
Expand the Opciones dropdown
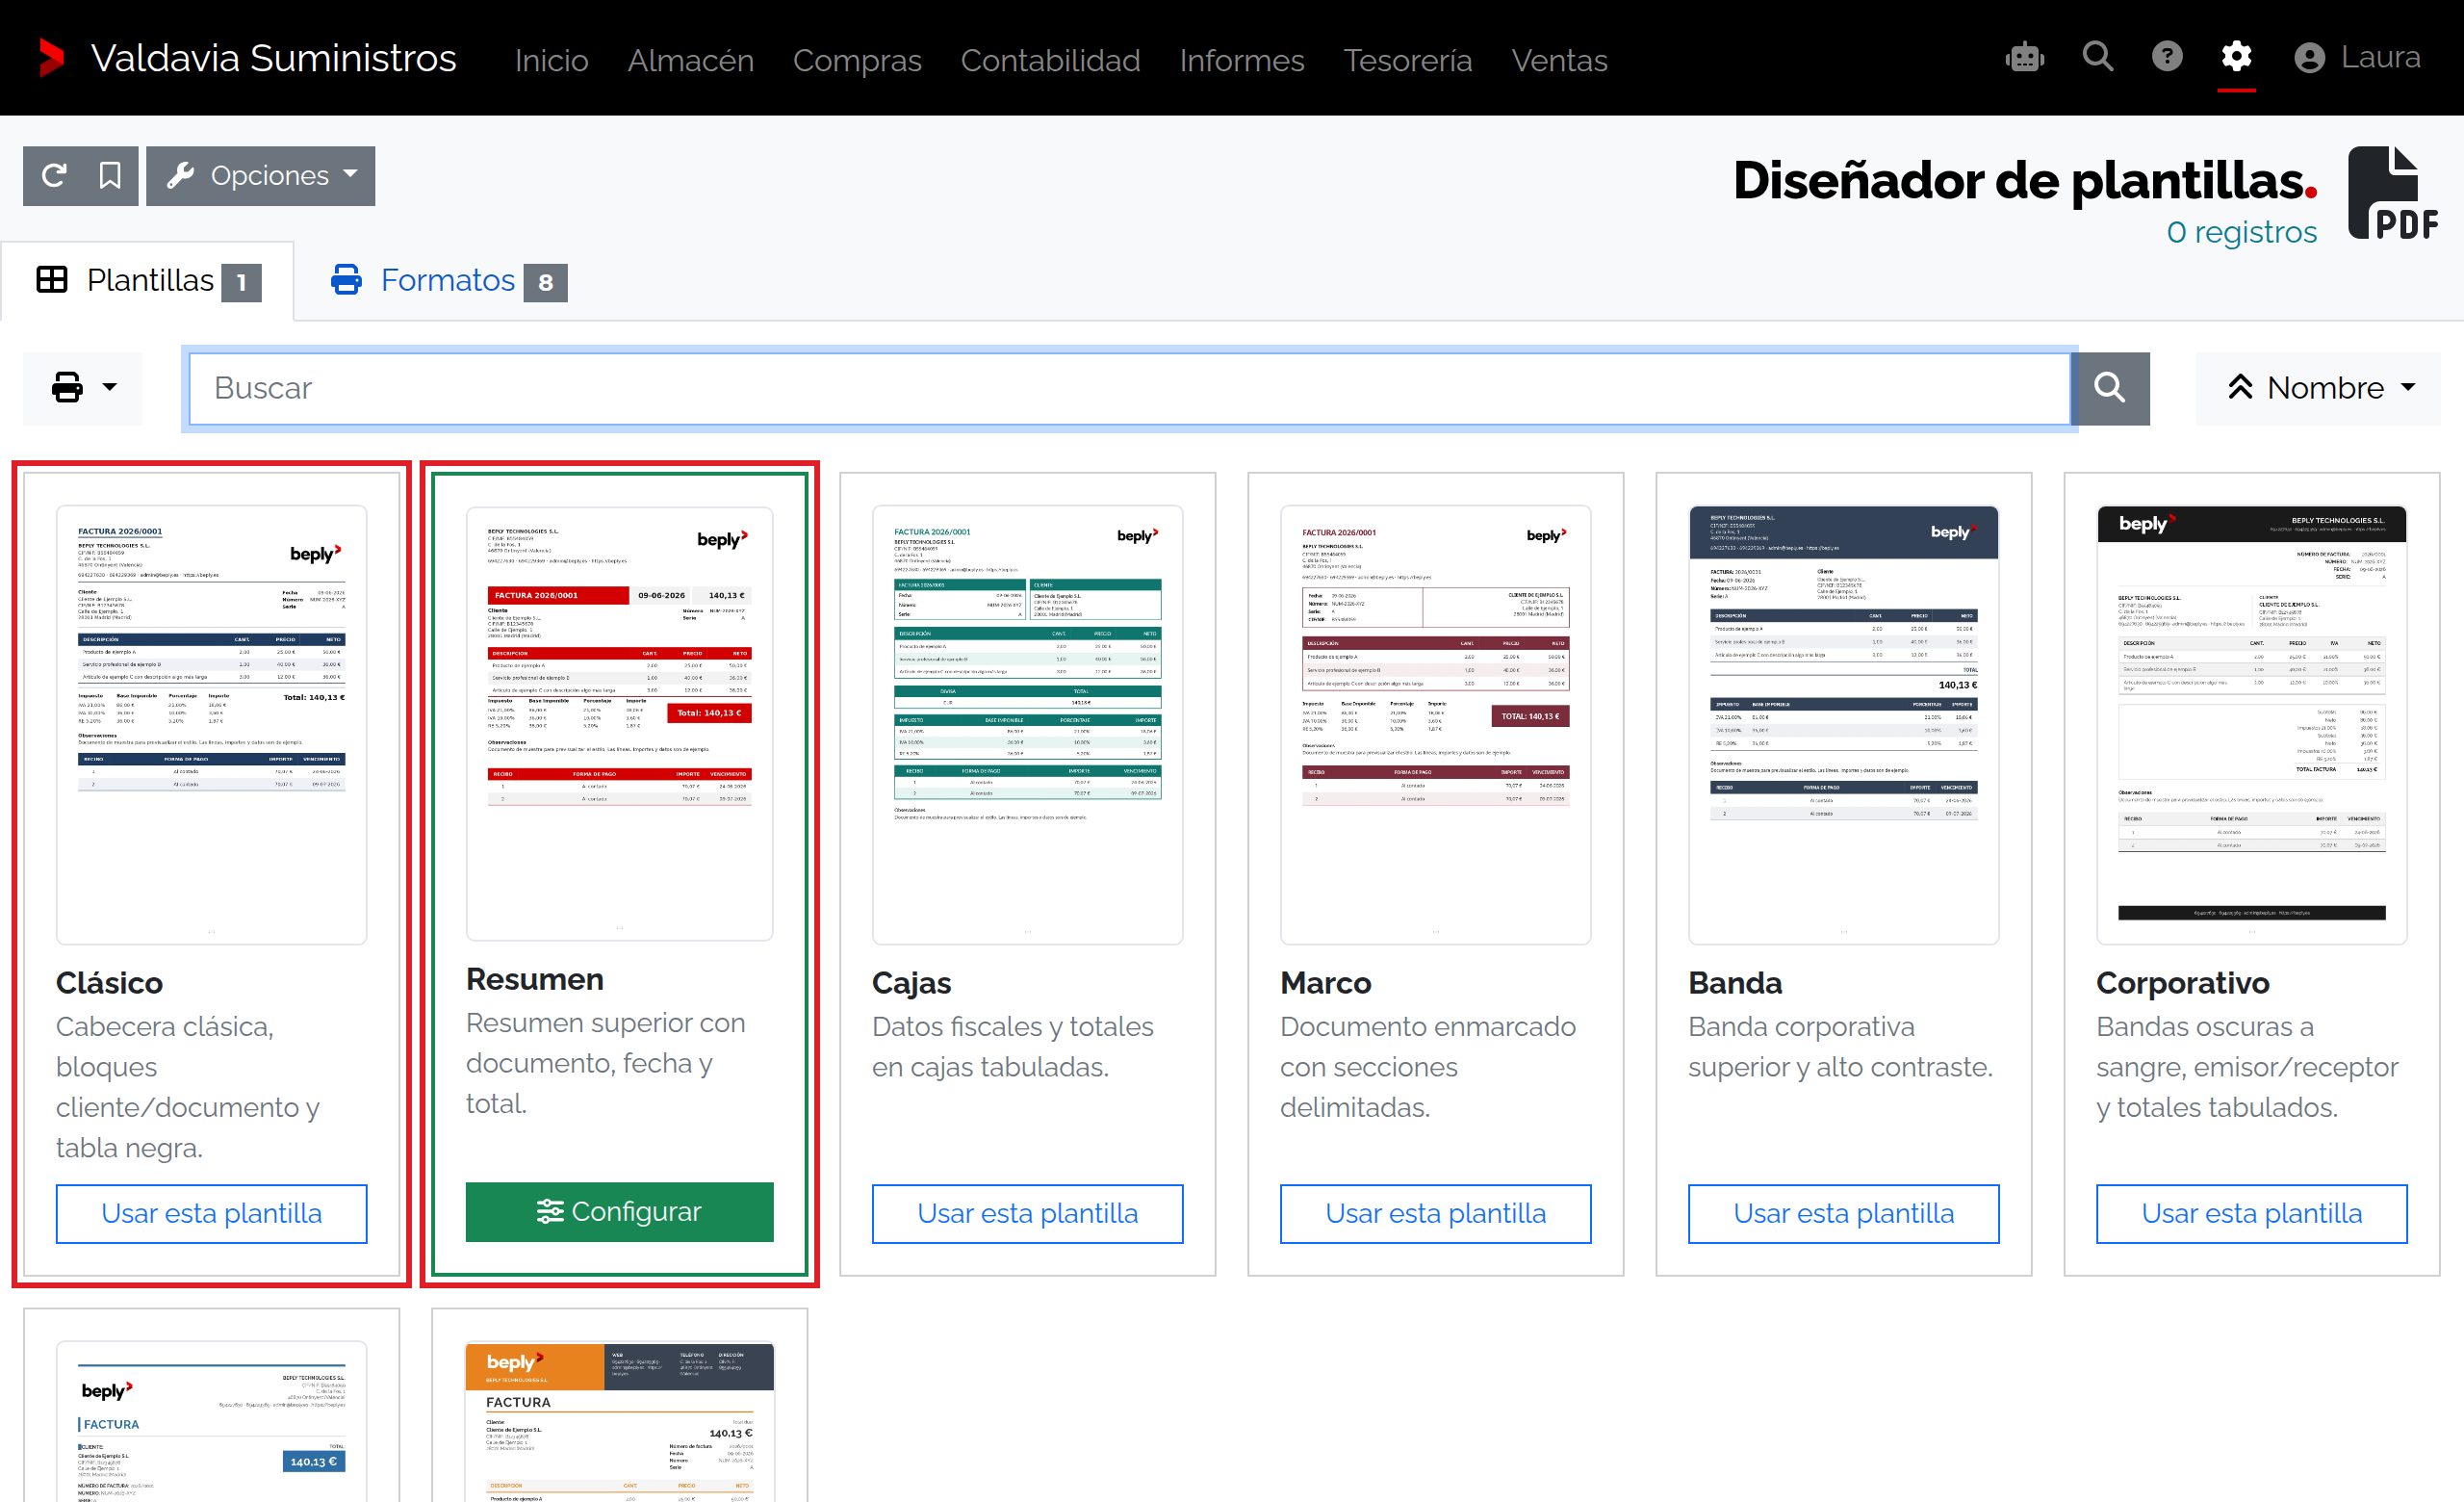pyautogui.click(x=261, y=176)
